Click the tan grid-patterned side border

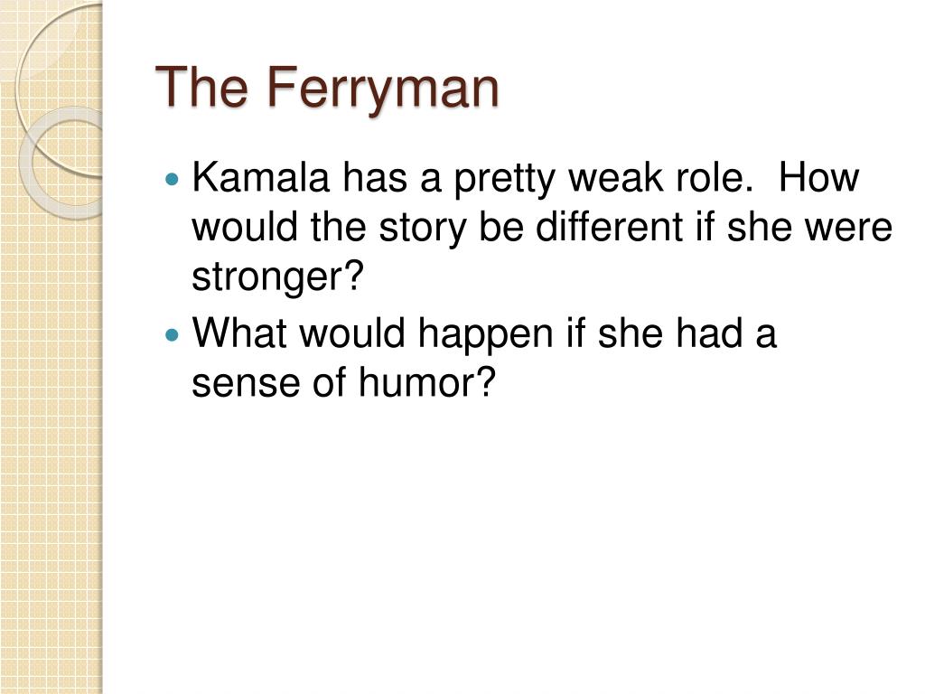(51, 347)
